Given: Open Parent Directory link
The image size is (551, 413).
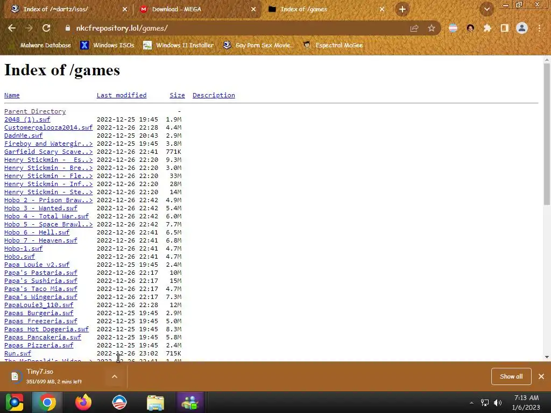Looking at the screenshot, I should 35,111.
